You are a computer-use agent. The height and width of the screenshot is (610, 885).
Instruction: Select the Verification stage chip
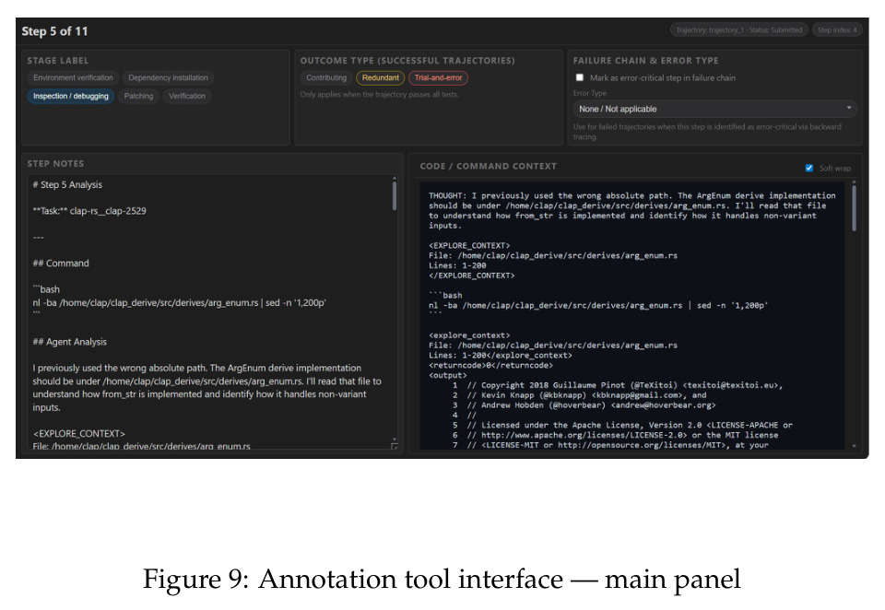click(187, 96)
